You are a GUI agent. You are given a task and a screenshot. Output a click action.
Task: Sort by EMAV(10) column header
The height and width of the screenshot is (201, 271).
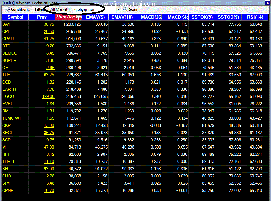[122, 17]
